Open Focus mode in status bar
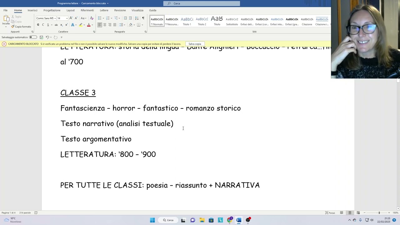Viewport: 400px width, 225px height. (330, 213)
